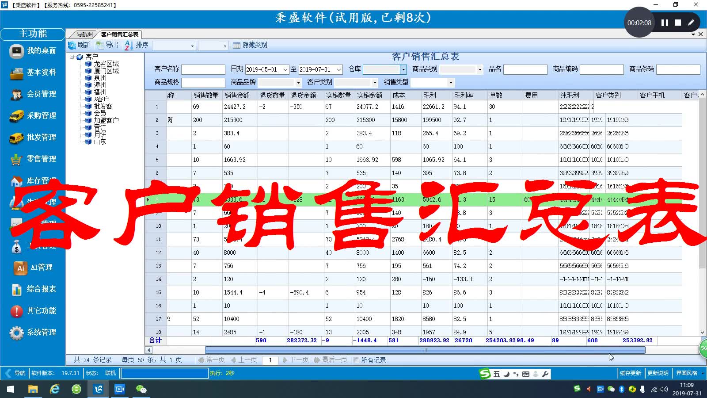Click the vertical scrollbar down arrow

[x=702, y=333]
